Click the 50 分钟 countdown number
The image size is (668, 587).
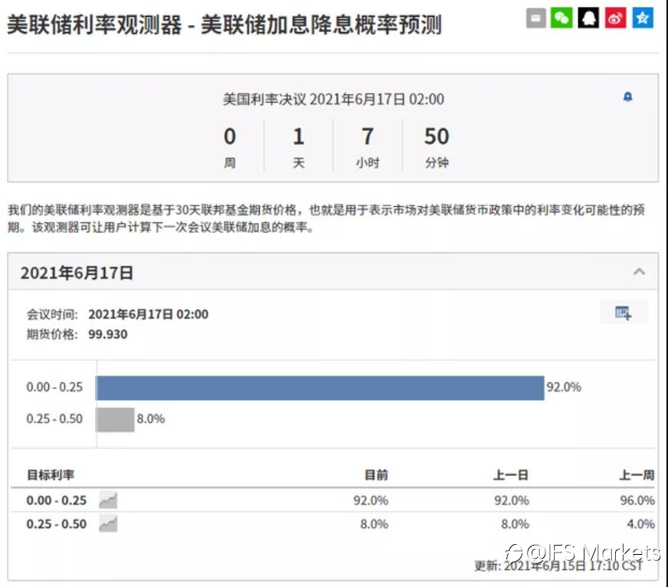436,136
